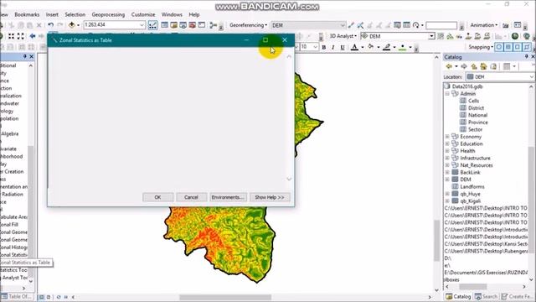536x302 pixels.
Task: Select the Landforms item in Catalog
Action: click(472, 186)
